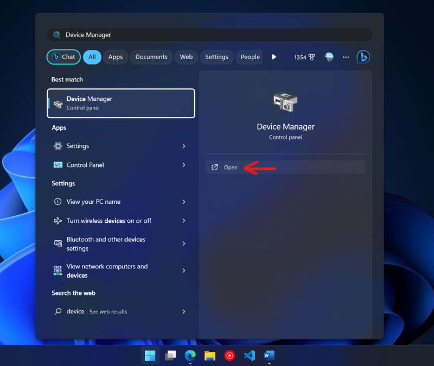Expand the Settings app entry
The height and width of the screenshot is (366, 434).
(x=183, y=146)
